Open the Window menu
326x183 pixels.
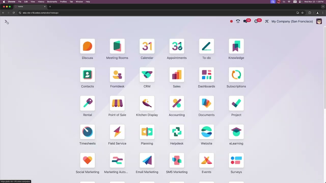click(79, 2)
